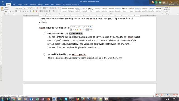Switch to the References tab
This screenshot has height=101, width=179.
click(x=33, y=5)
